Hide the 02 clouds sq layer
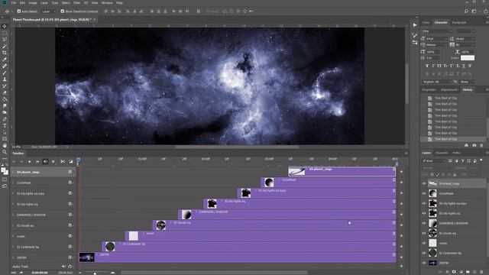 [x=424, y=233]
